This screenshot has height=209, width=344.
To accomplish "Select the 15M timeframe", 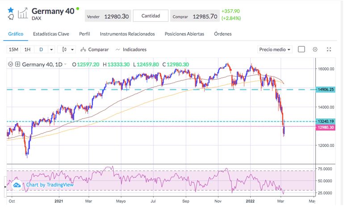I will pos(13,49).
